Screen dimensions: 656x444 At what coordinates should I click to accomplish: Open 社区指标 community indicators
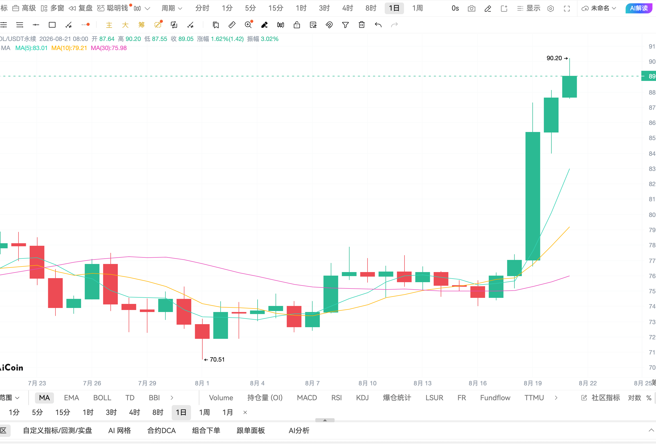[601, 398]
